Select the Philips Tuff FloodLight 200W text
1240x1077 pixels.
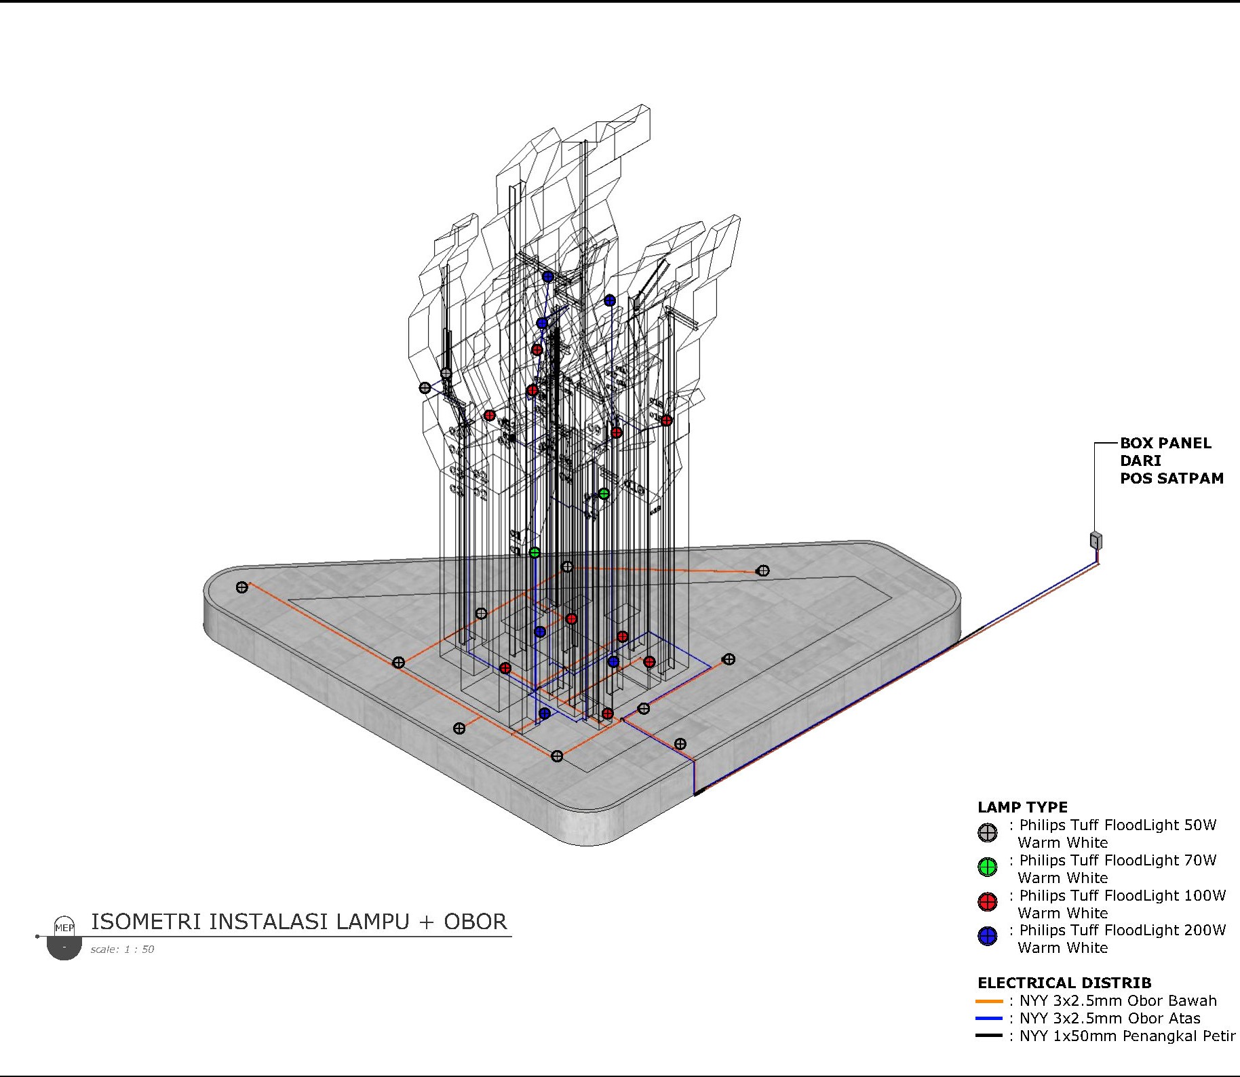coord(1122,931)
